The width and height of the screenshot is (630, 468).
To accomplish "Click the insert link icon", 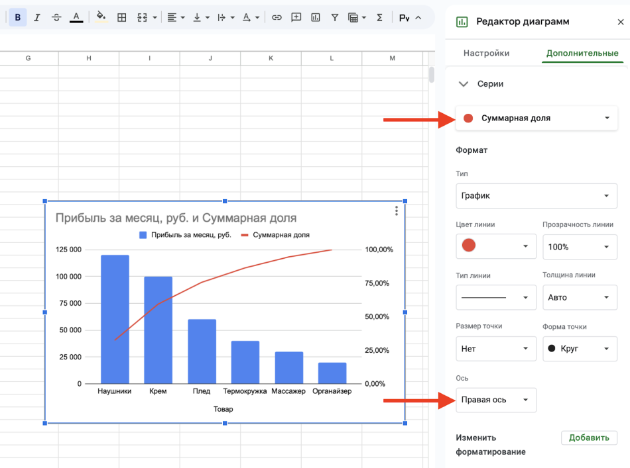I will pos(277,17).
